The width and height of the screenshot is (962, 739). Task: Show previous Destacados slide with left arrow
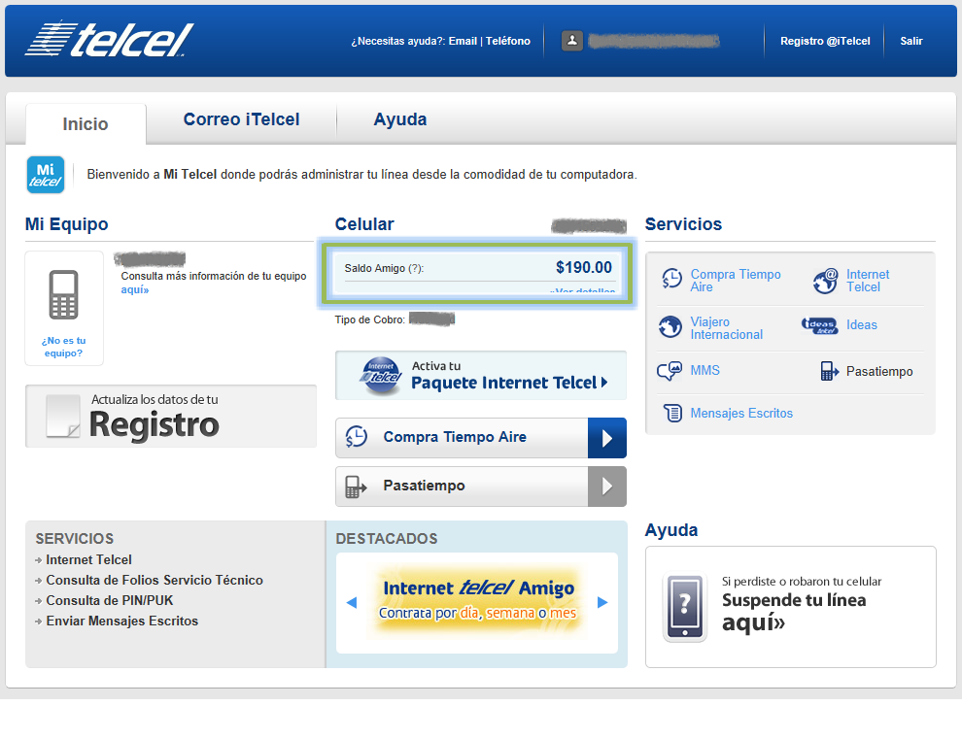coord(352,602)
